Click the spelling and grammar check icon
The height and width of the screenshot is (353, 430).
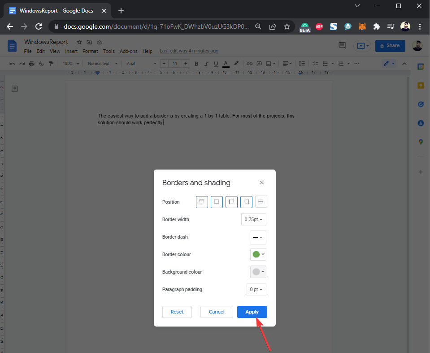click(x=41, y=64)
